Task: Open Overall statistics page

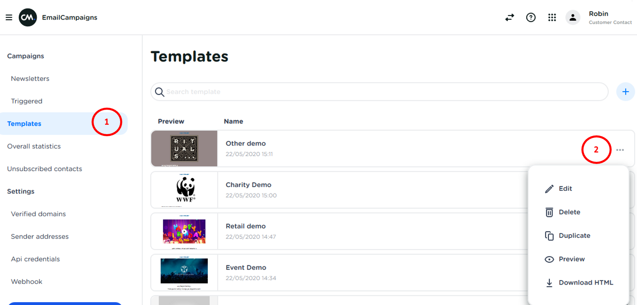Action: 34,146
